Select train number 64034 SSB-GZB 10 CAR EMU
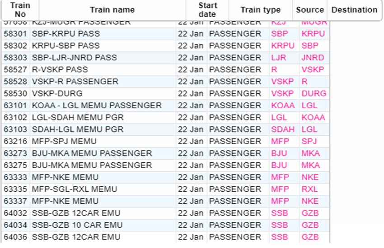Viewport: 384px width, 248px height. tap(165, 225)
